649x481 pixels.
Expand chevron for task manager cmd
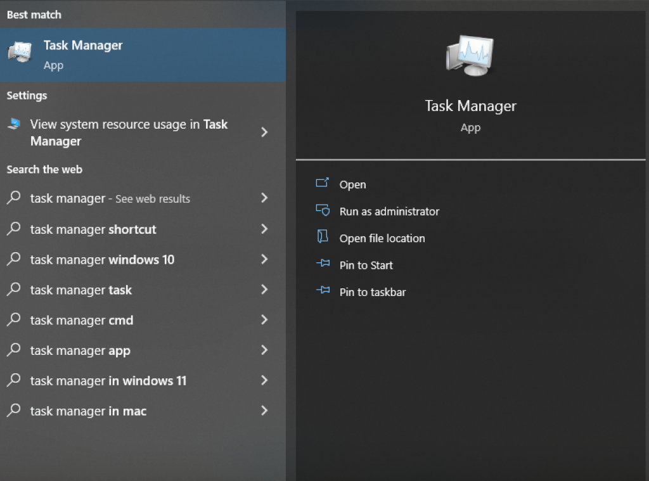(x=264, y=319)
